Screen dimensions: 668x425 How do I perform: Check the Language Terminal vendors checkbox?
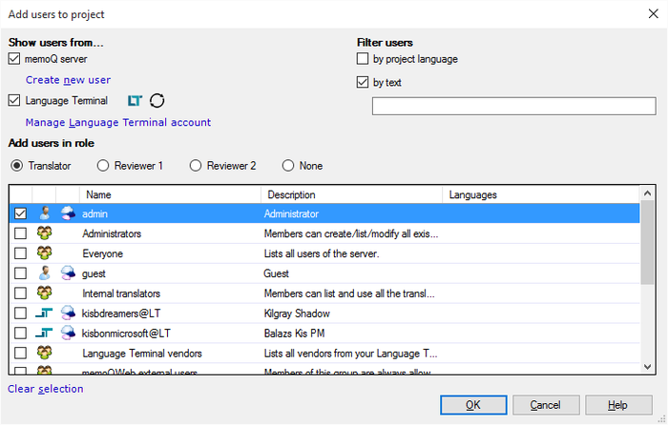tap(20, 354)
